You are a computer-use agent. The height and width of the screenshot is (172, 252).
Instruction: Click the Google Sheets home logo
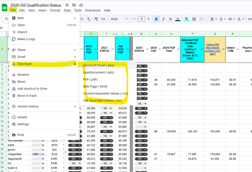5,7
